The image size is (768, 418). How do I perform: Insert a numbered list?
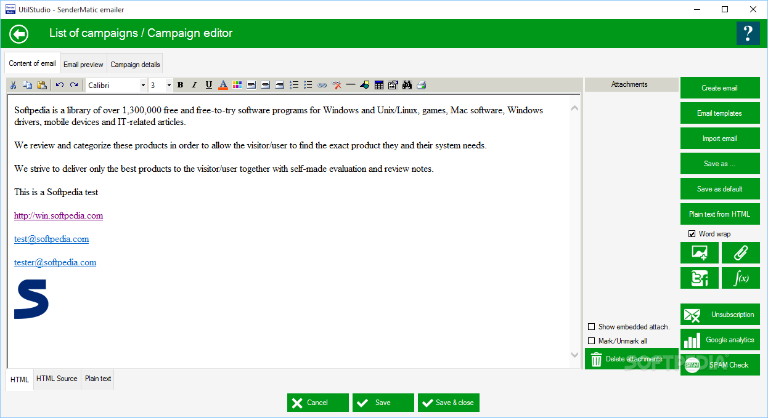point(294,85)
